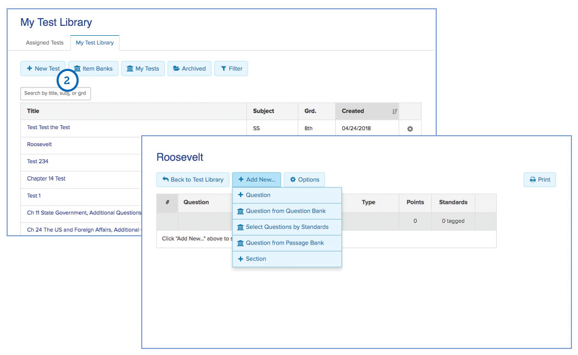Click the Print button

pyautogui.click(x=540, y=180)
